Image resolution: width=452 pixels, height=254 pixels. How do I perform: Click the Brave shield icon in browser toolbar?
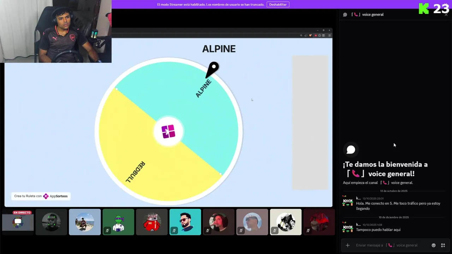(310, 35)
